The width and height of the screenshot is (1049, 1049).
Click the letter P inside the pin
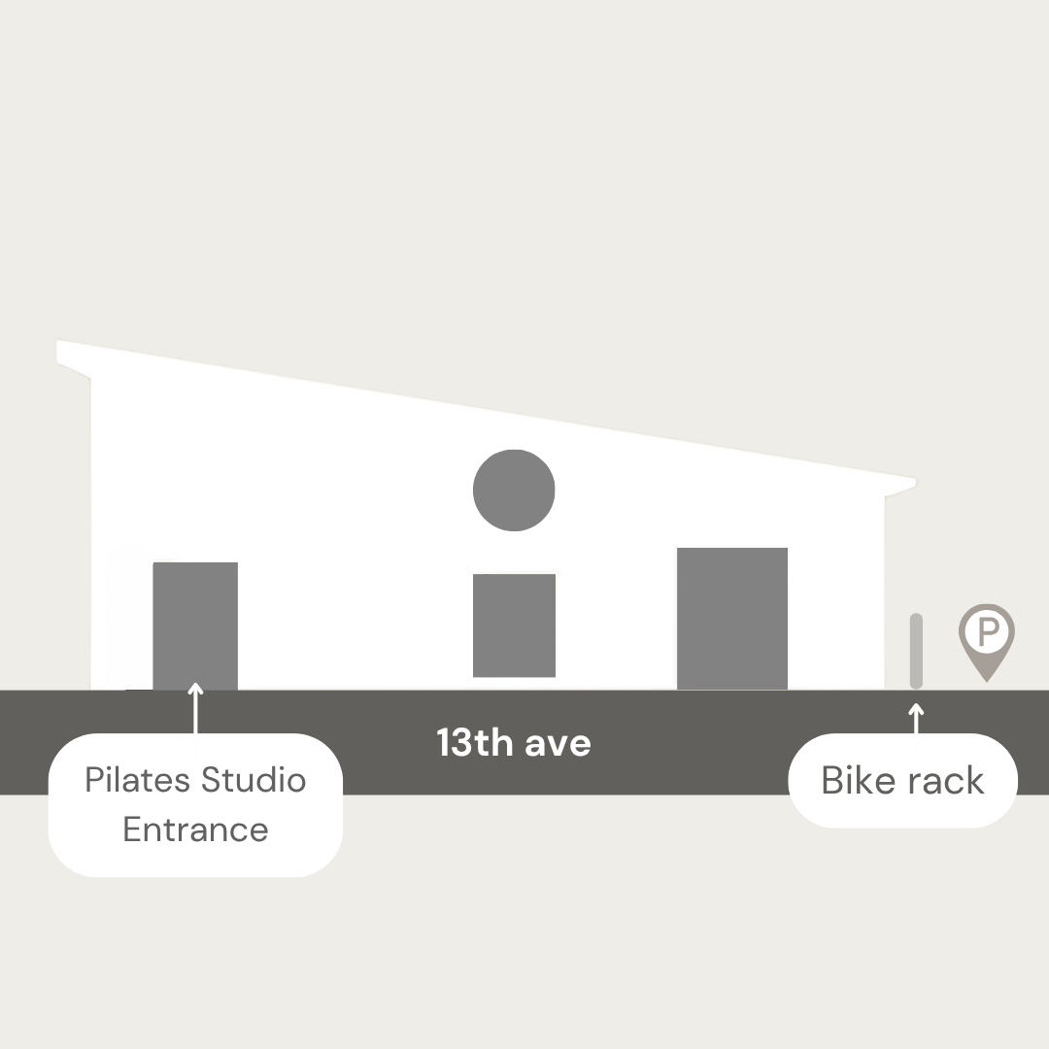(x=987, y=633)
